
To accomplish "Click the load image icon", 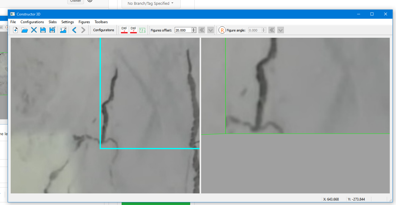I will point(63,30).
